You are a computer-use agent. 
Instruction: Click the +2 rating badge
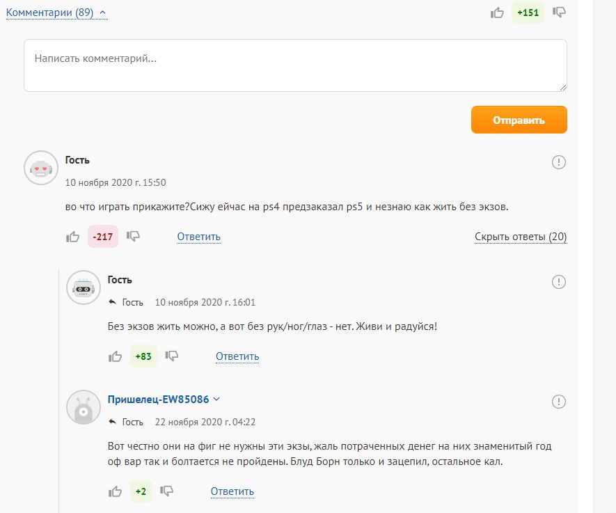141,491
